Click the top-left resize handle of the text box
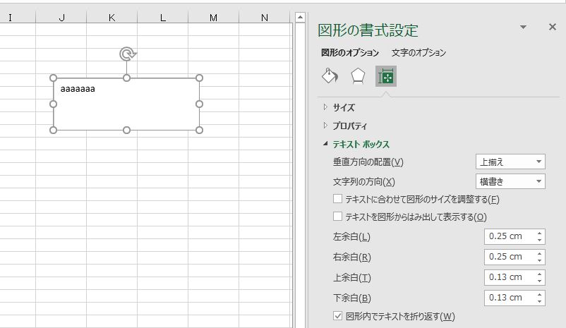The height and width of the screenshot is (328, 566). (x=53, y=78)
